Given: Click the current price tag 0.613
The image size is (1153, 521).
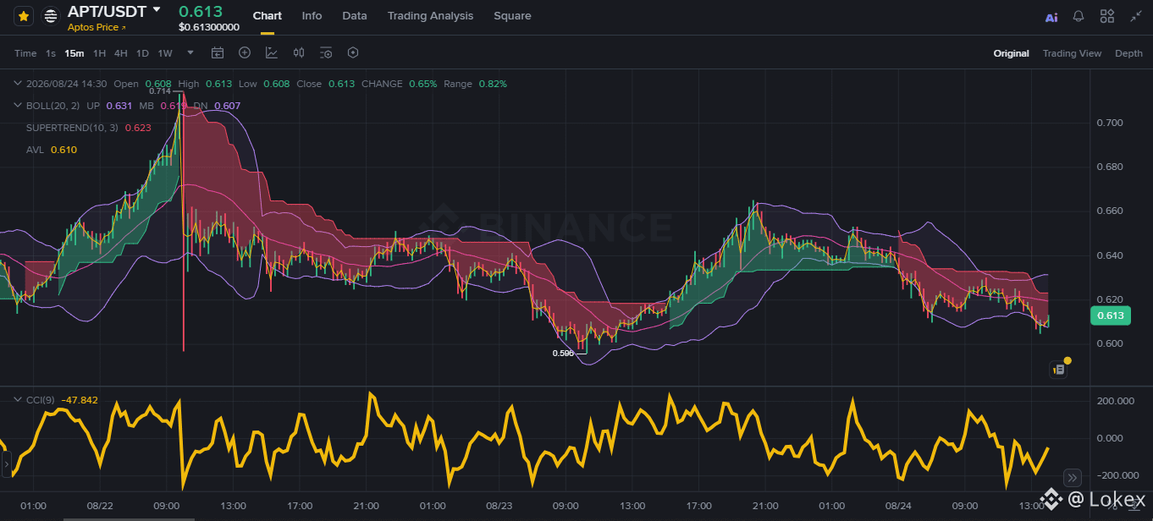Looking at the screenshot, I should (1109, 316).
